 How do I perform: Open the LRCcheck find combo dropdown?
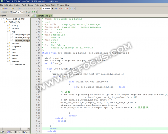pos(52,8)
